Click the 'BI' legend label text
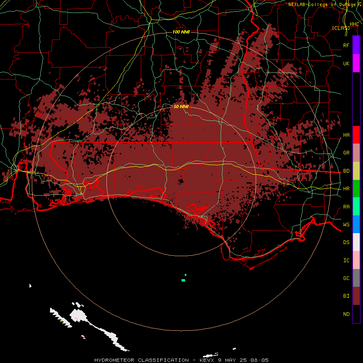Image resolution: width=363 pixels, height=363 pixels. 346,296
